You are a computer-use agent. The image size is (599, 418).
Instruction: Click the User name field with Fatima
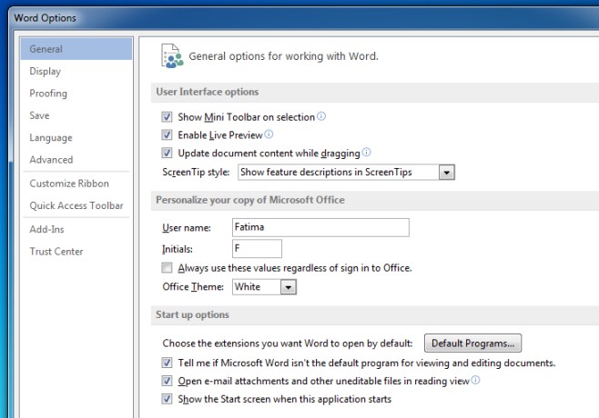click(320, 227)
